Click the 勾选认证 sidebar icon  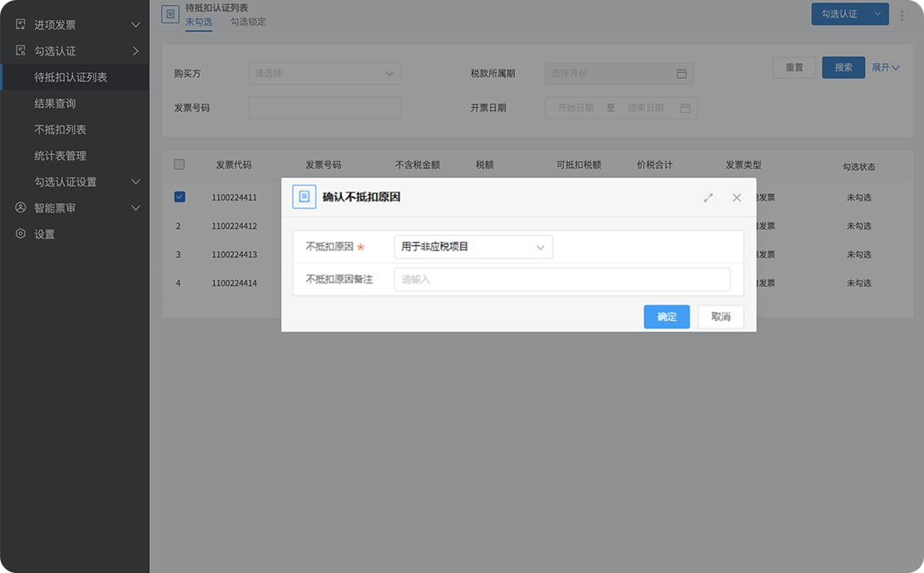[x=21, y=51]
